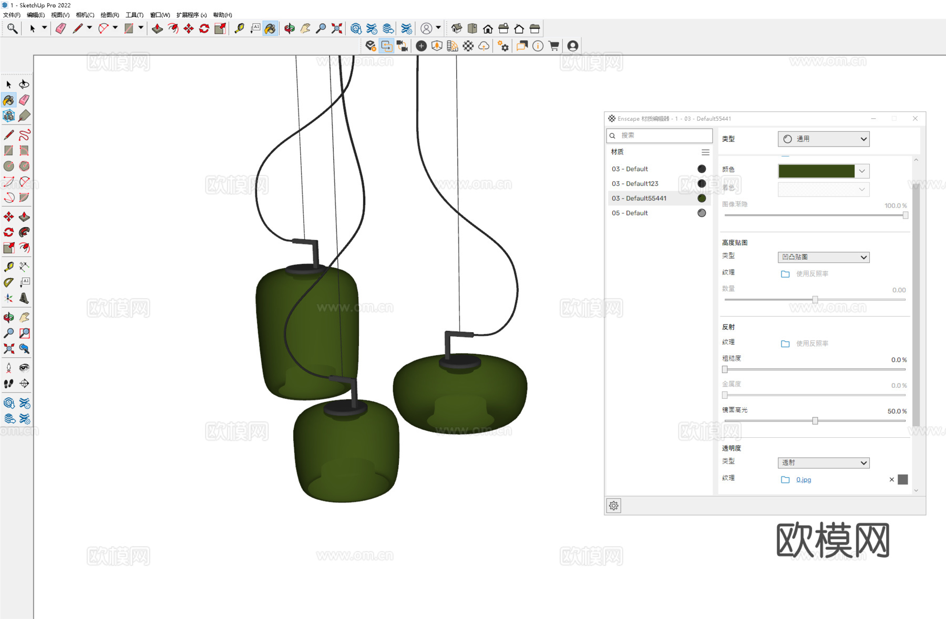The width and height of the screenshot is (946, 619).
Task: Open the Enscape material editor checker icon
Action: (468, 46)
